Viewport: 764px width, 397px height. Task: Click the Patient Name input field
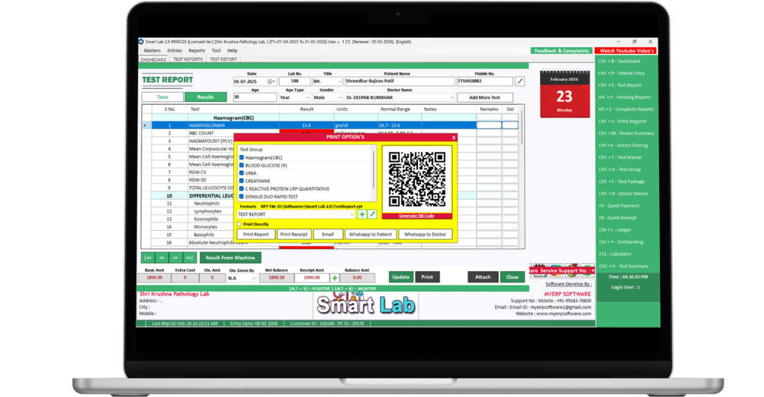point(399,81)
